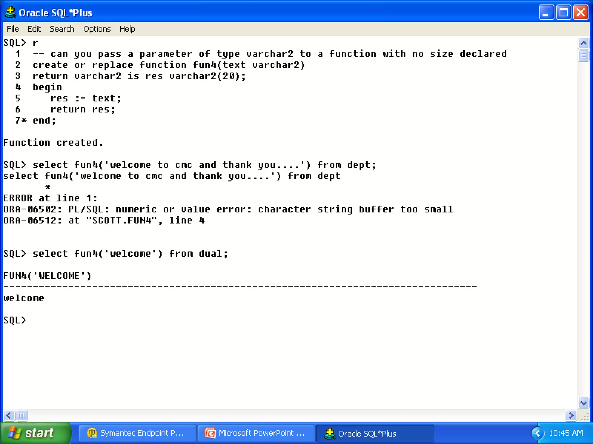Click the vertical scrollbar thumb

[x=583, y=55]
